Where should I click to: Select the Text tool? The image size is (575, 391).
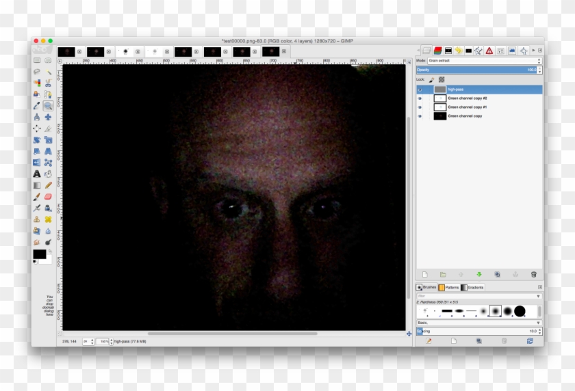(37, 174)
